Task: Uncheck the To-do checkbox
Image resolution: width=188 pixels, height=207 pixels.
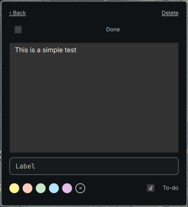Action: click(x=151, y=188)
